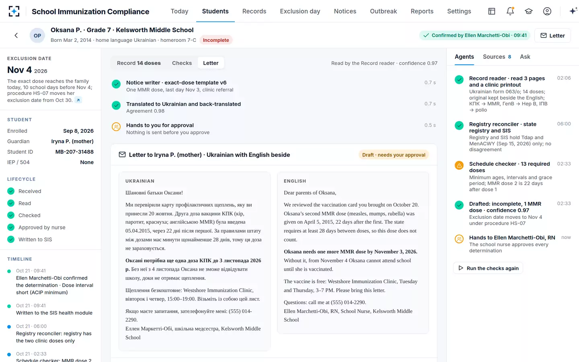Image resolution: width=579 pixels, height=362 pixels.
Task: Open the notifications bell
Action: click(x=510, y=11)
